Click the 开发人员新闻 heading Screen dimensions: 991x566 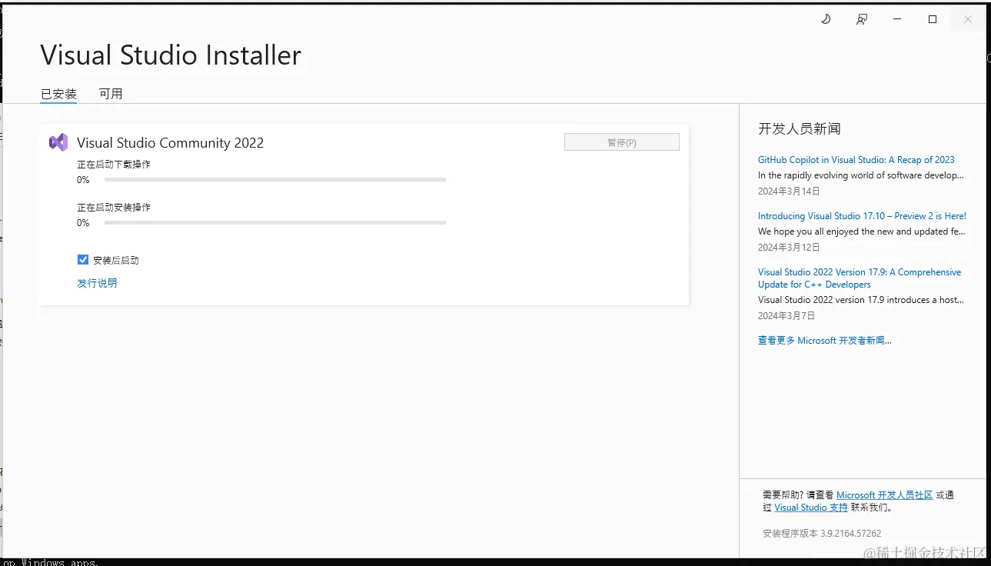[800, 128]
